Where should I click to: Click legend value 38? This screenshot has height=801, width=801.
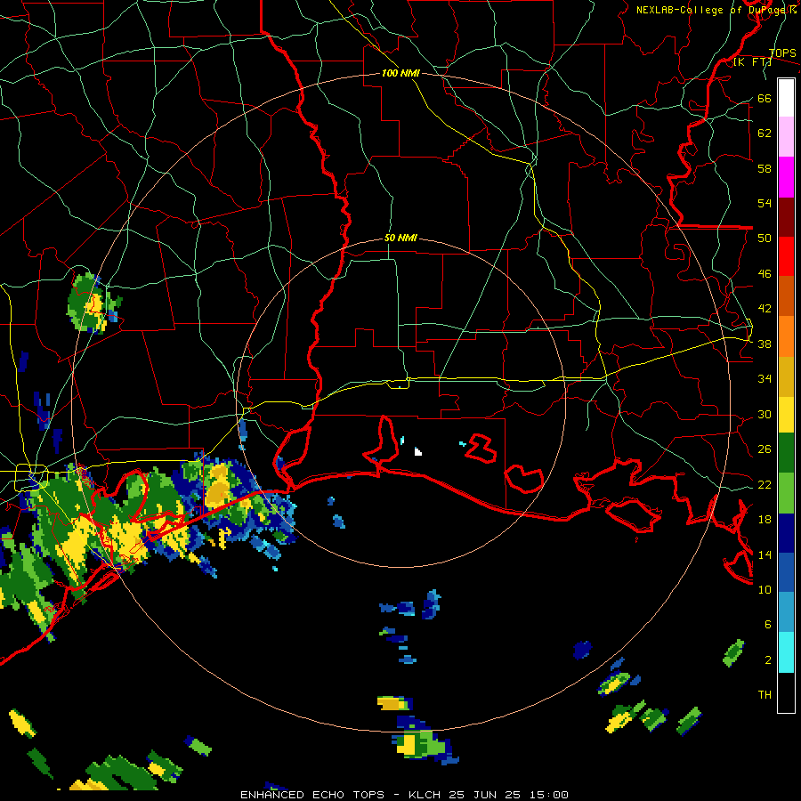click(765, 344)
